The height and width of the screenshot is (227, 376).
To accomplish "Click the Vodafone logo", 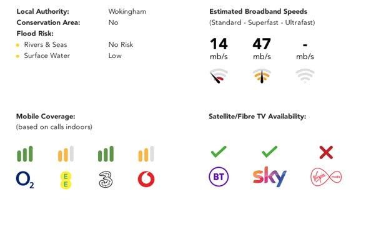I will pos(146,179).
